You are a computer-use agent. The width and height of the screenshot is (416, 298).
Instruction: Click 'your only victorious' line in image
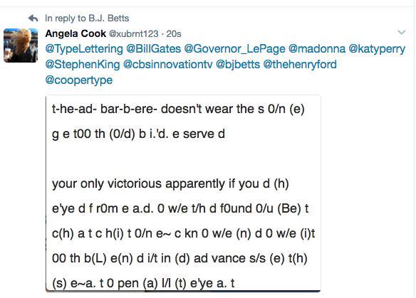click(x=170, y=183)
